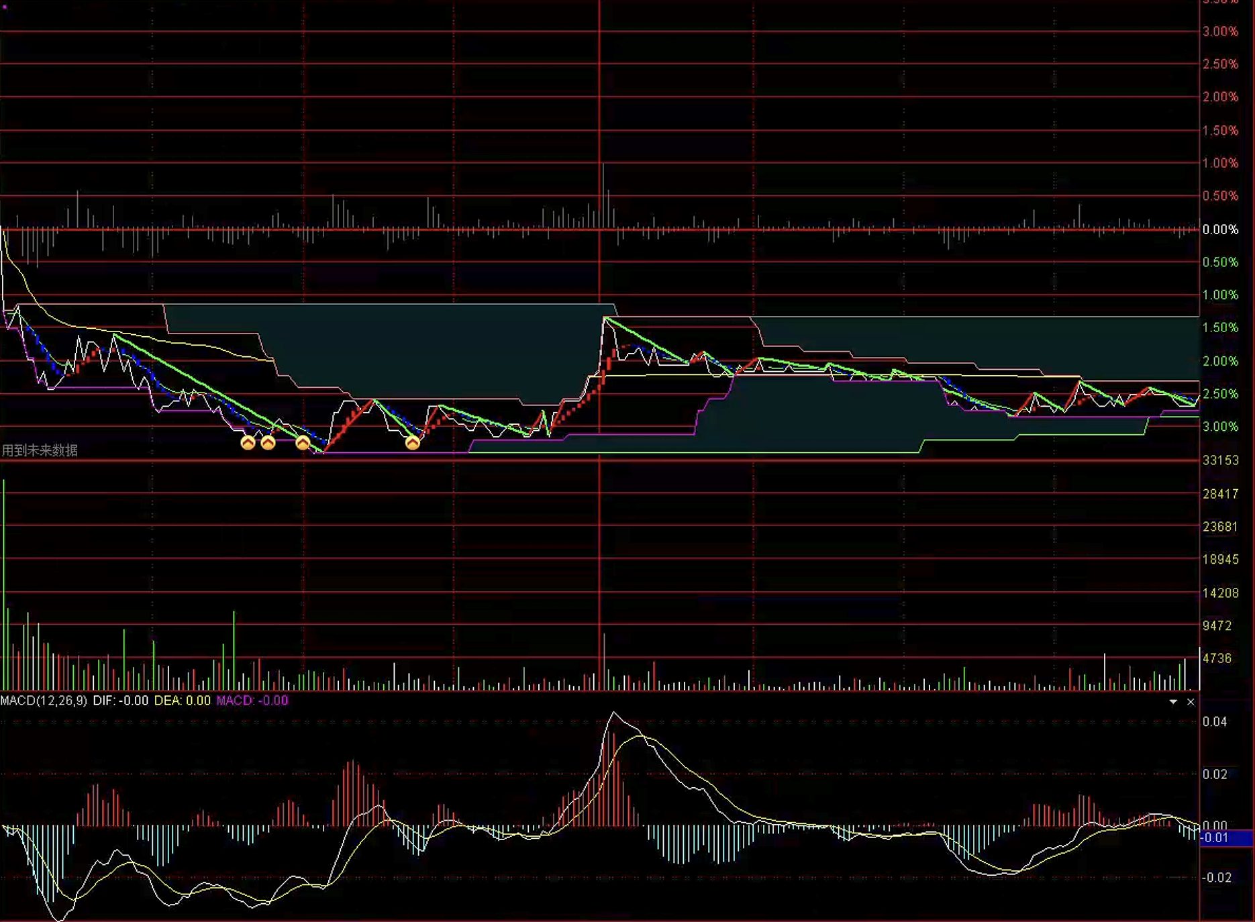
Task: Click the 33153 volume axis label
Action: 1220,460
